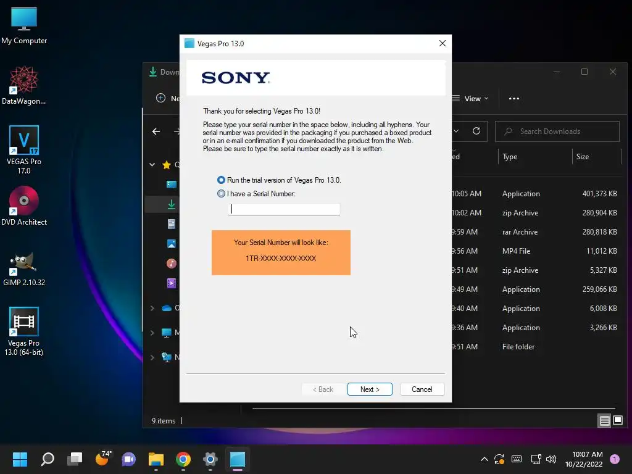The width and height of the screenshot is (632, 474).
Task: Open the Chat app on taskbar
Action: pyautogui.click(x=128, y=459)
